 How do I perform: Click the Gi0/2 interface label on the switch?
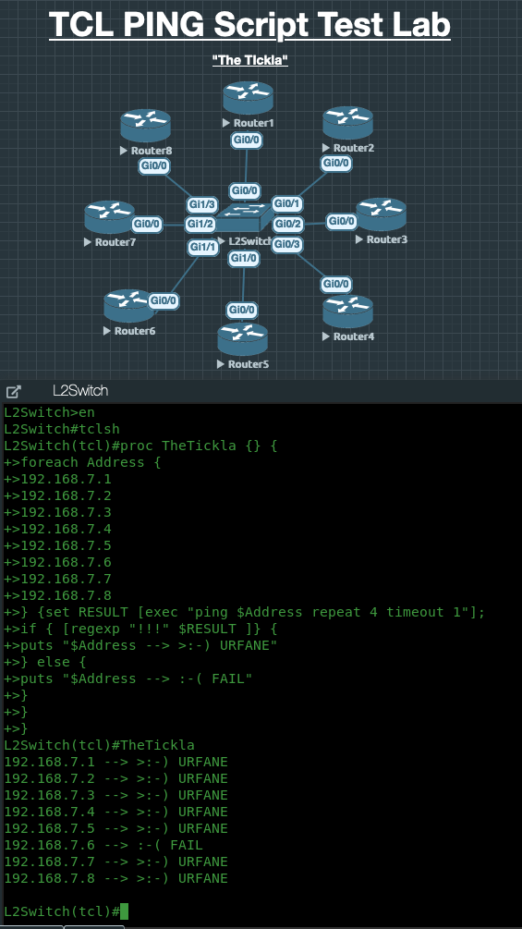[288, 224]
